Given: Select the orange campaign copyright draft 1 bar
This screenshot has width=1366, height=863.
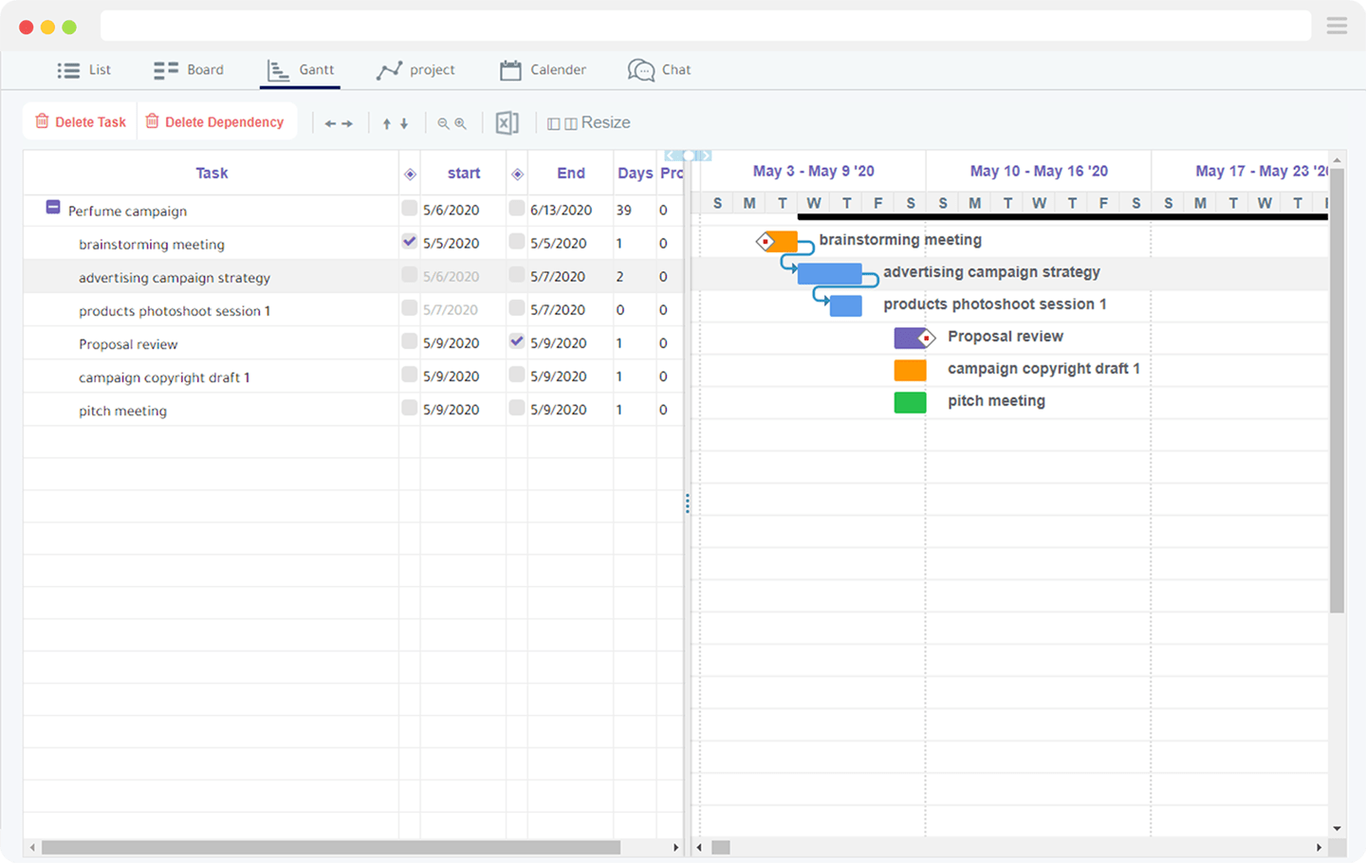Looking at the screenshot, I should point(911,370).
